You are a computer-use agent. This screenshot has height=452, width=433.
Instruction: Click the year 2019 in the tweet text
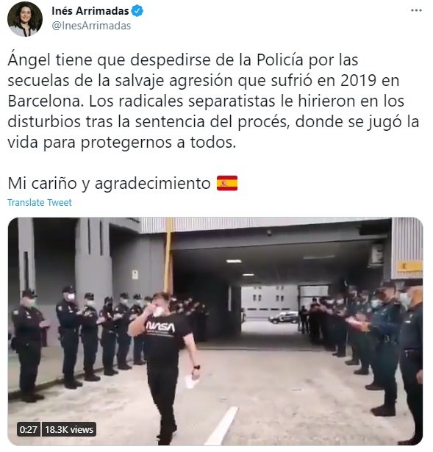[358, 81]
